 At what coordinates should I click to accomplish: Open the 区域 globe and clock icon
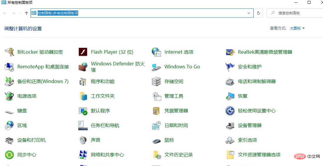(x=9, y=126)
